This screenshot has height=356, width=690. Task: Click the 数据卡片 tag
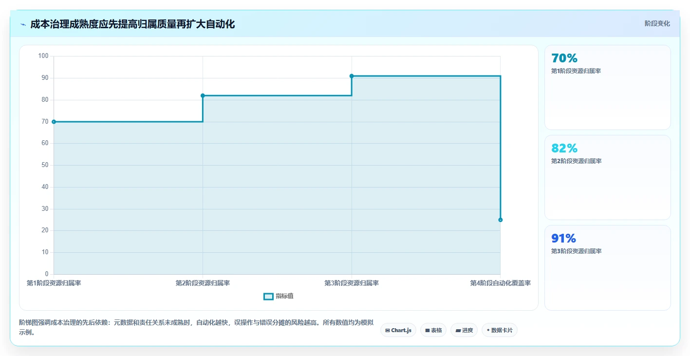[x=500, y=330]
